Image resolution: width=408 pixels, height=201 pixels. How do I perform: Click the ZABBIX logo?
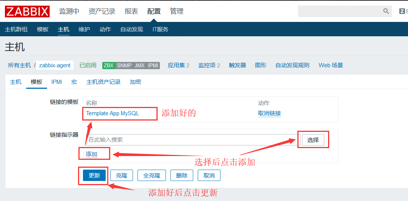coord(27,11)
